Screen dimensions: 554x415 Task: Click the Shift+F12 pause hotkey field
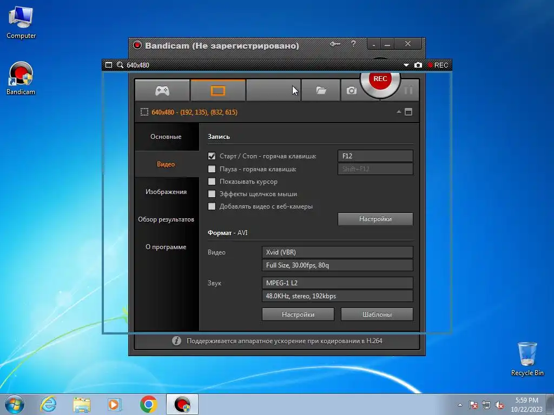click(x=375, y=169)
